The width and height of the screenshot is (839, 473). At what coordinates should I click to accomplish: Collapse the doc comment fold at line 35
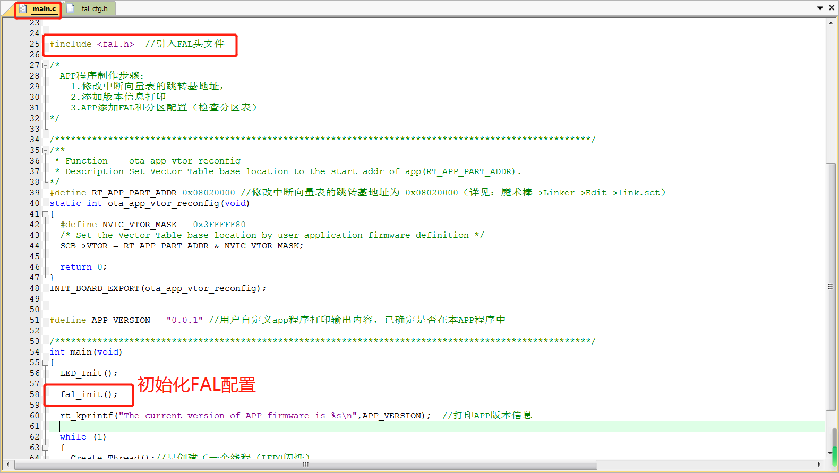click(x=45, y=151)
